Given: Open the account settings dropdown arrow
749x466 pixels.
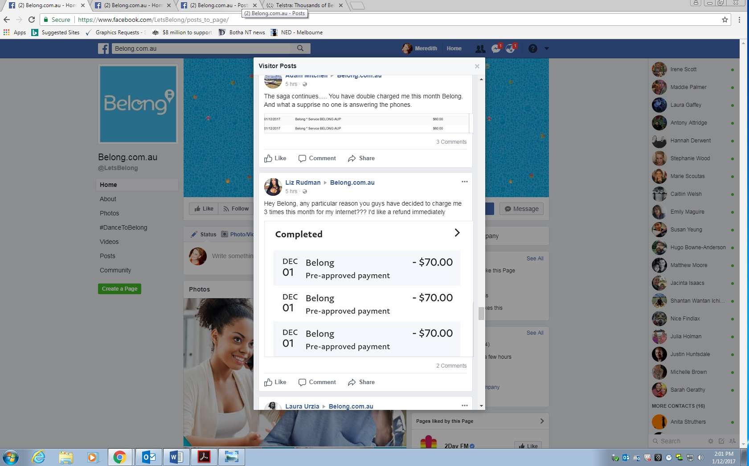Looking at the screenshot, I should [x=547, y=49].
